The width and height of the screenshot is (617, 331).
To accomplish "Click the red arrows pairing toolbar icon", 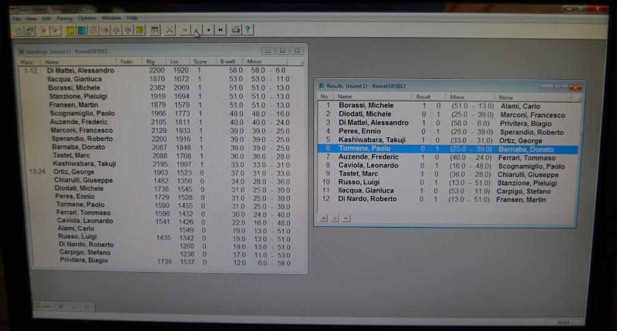I will pyautogui.click(x=105, y=30).
